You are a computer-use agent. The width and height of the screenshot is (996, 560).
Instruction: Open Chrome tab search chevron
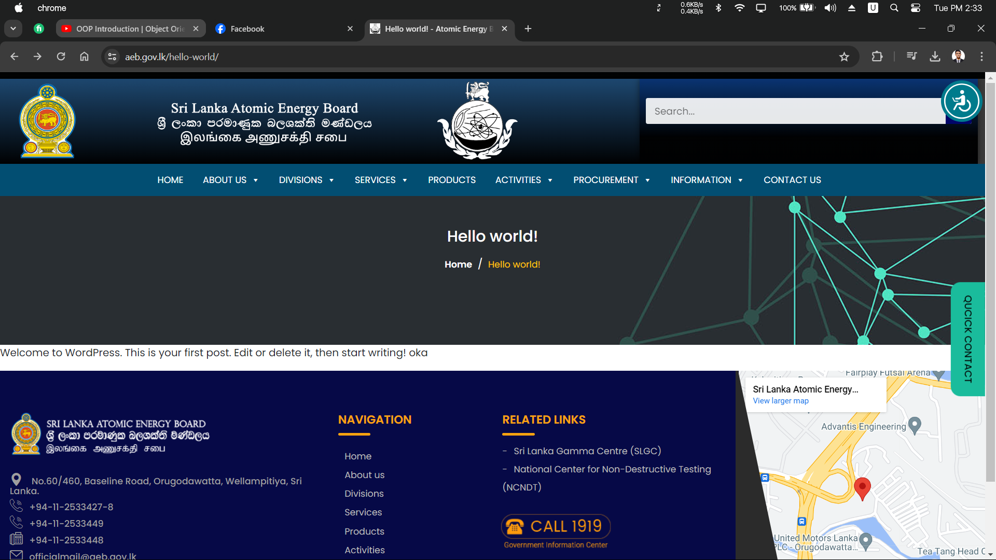[13, 29]
